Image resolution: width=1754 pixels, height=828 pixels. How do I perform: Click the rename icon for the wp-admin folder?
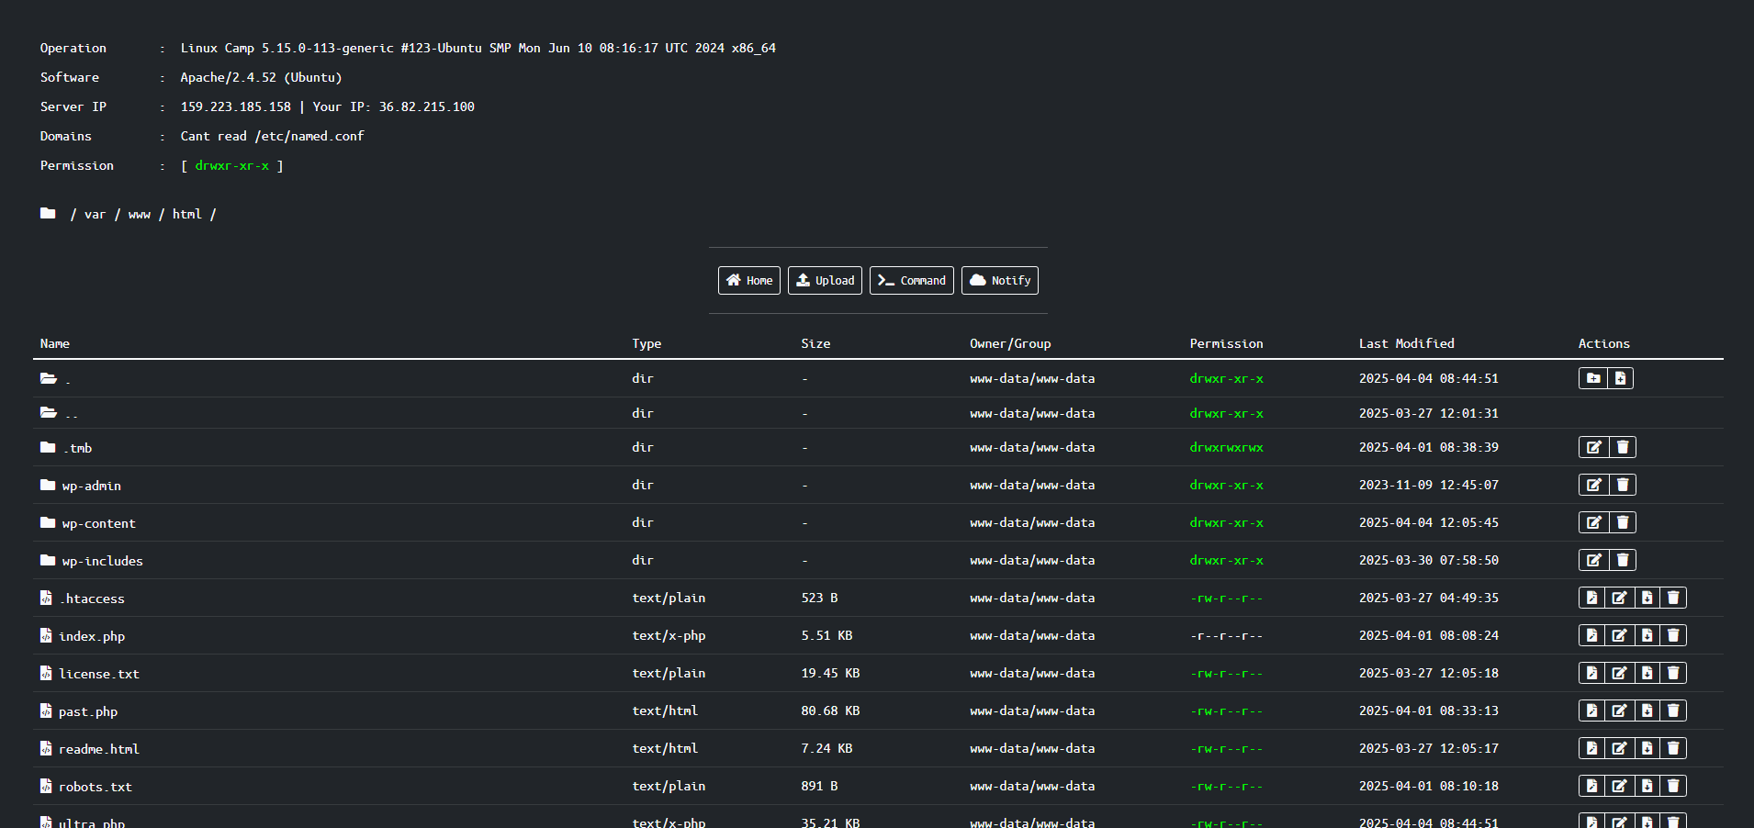point(1594,485)
